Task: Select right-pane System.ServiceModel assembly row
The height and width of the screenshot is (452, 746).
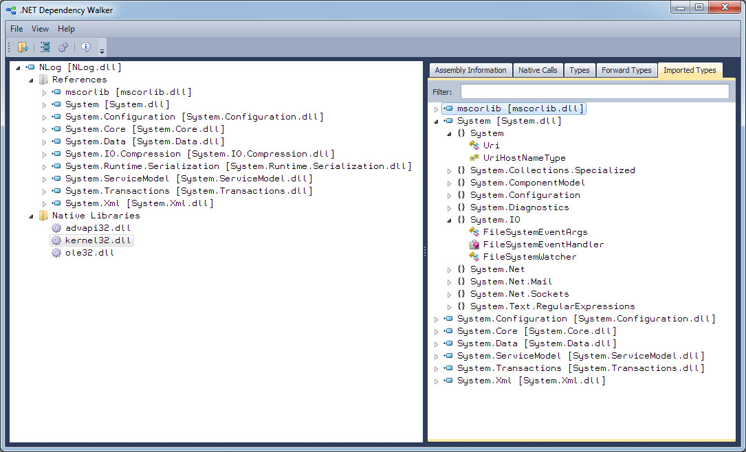Action: (x=580, y=356)
